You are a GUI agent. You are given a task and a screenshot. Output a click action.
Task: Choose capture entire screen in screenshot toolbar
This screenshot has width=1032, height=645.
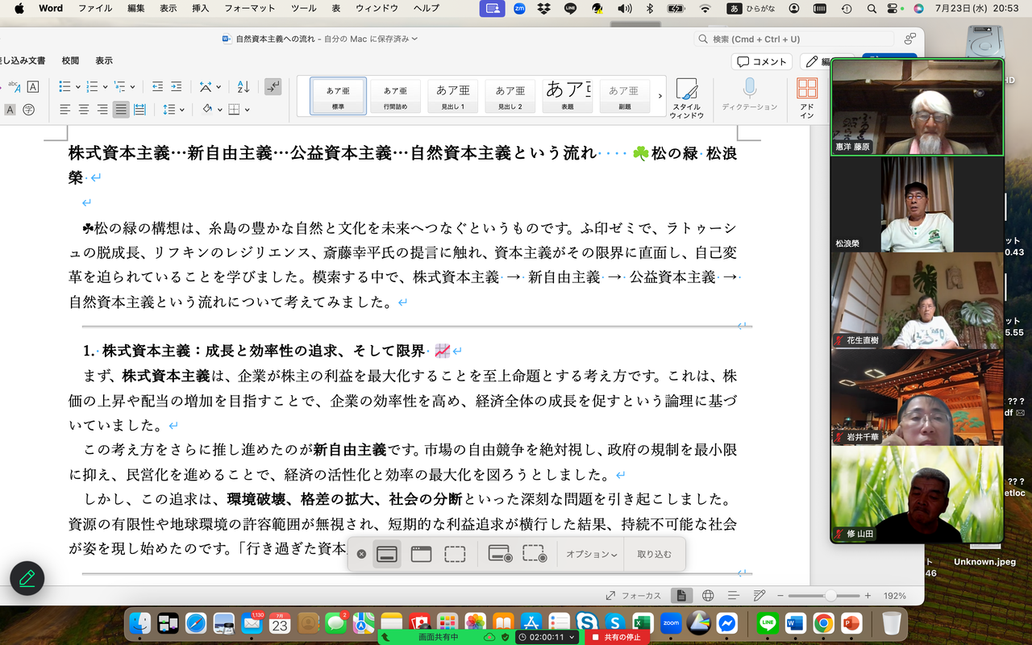(x=387, y=554)
